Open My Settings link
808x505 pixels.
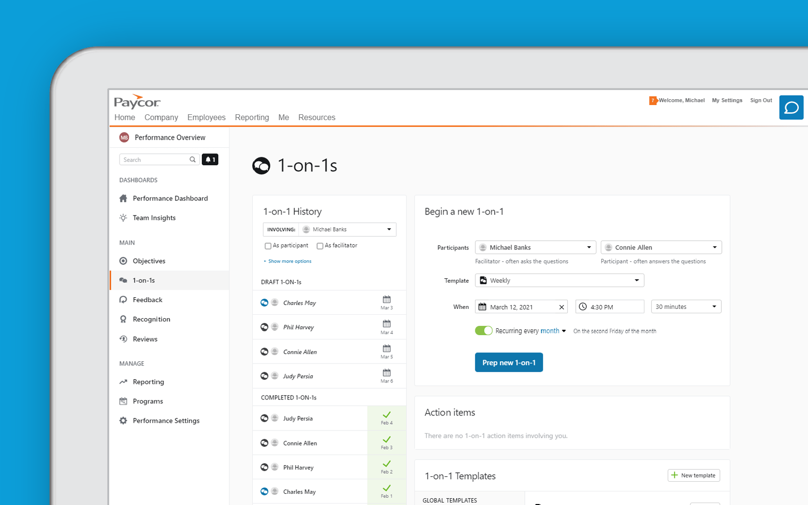[727, 100]
